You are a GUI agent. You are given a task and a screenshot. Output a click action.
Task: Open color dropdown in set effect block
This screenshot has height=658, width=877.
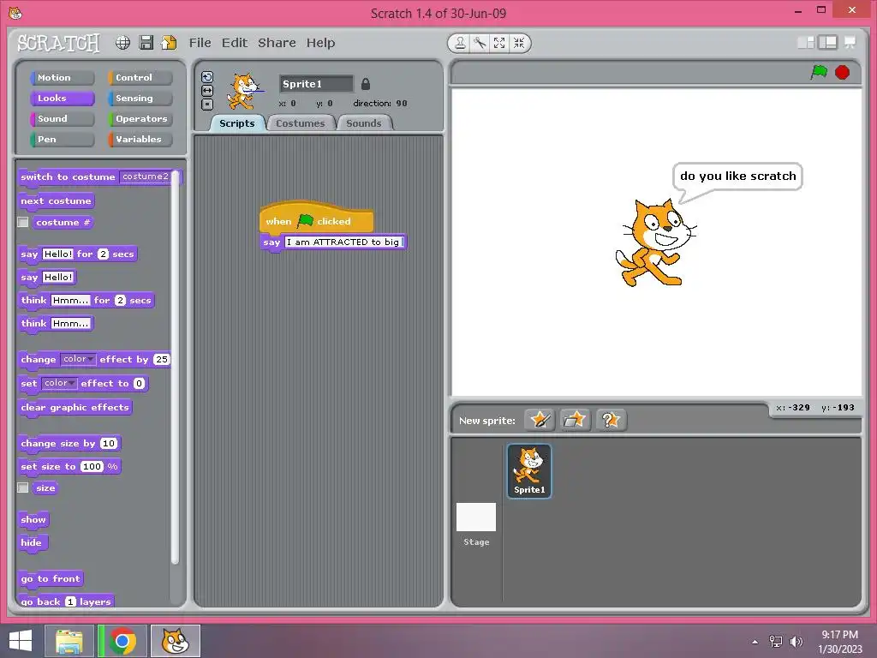pos(59,383)
